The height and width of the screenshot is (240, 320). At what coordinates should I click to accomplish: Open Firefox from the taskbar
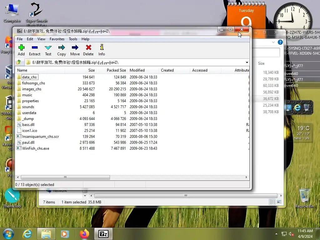[84, 234]
